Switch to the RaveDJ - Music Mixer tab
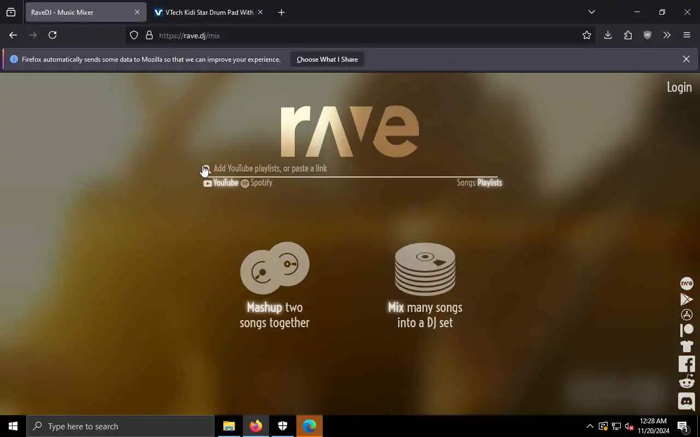700x437 pixels. click(x=86, y=12)
